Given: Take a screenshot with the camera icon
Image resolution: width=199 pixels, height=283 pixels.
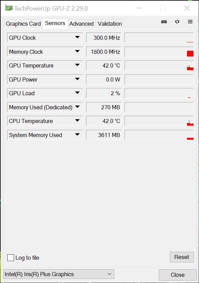Looking at the screenshot, I should click(x=164, y=22).
